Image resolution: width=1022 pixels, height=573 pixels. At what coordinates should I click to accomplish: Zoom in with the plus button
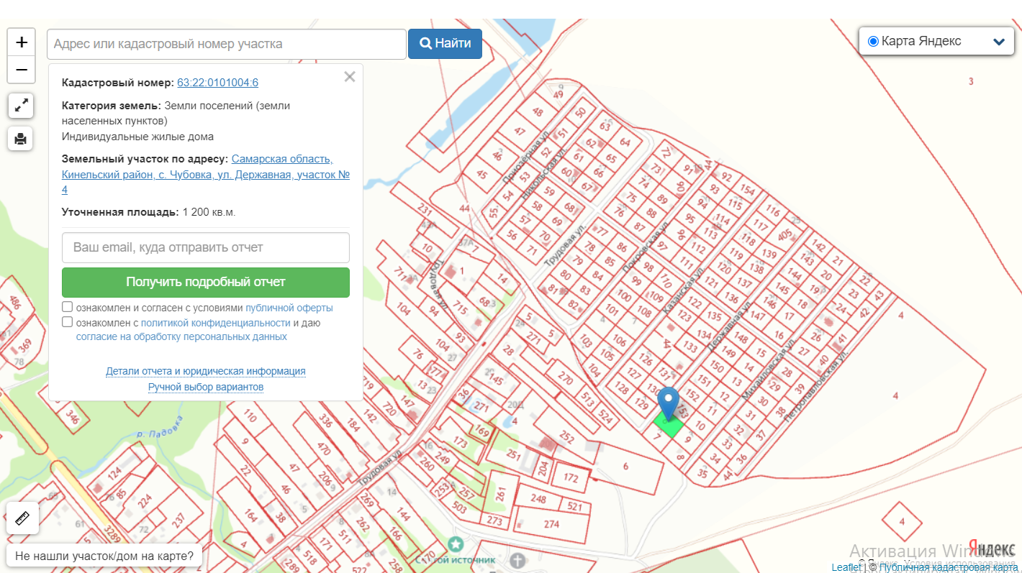22,42
